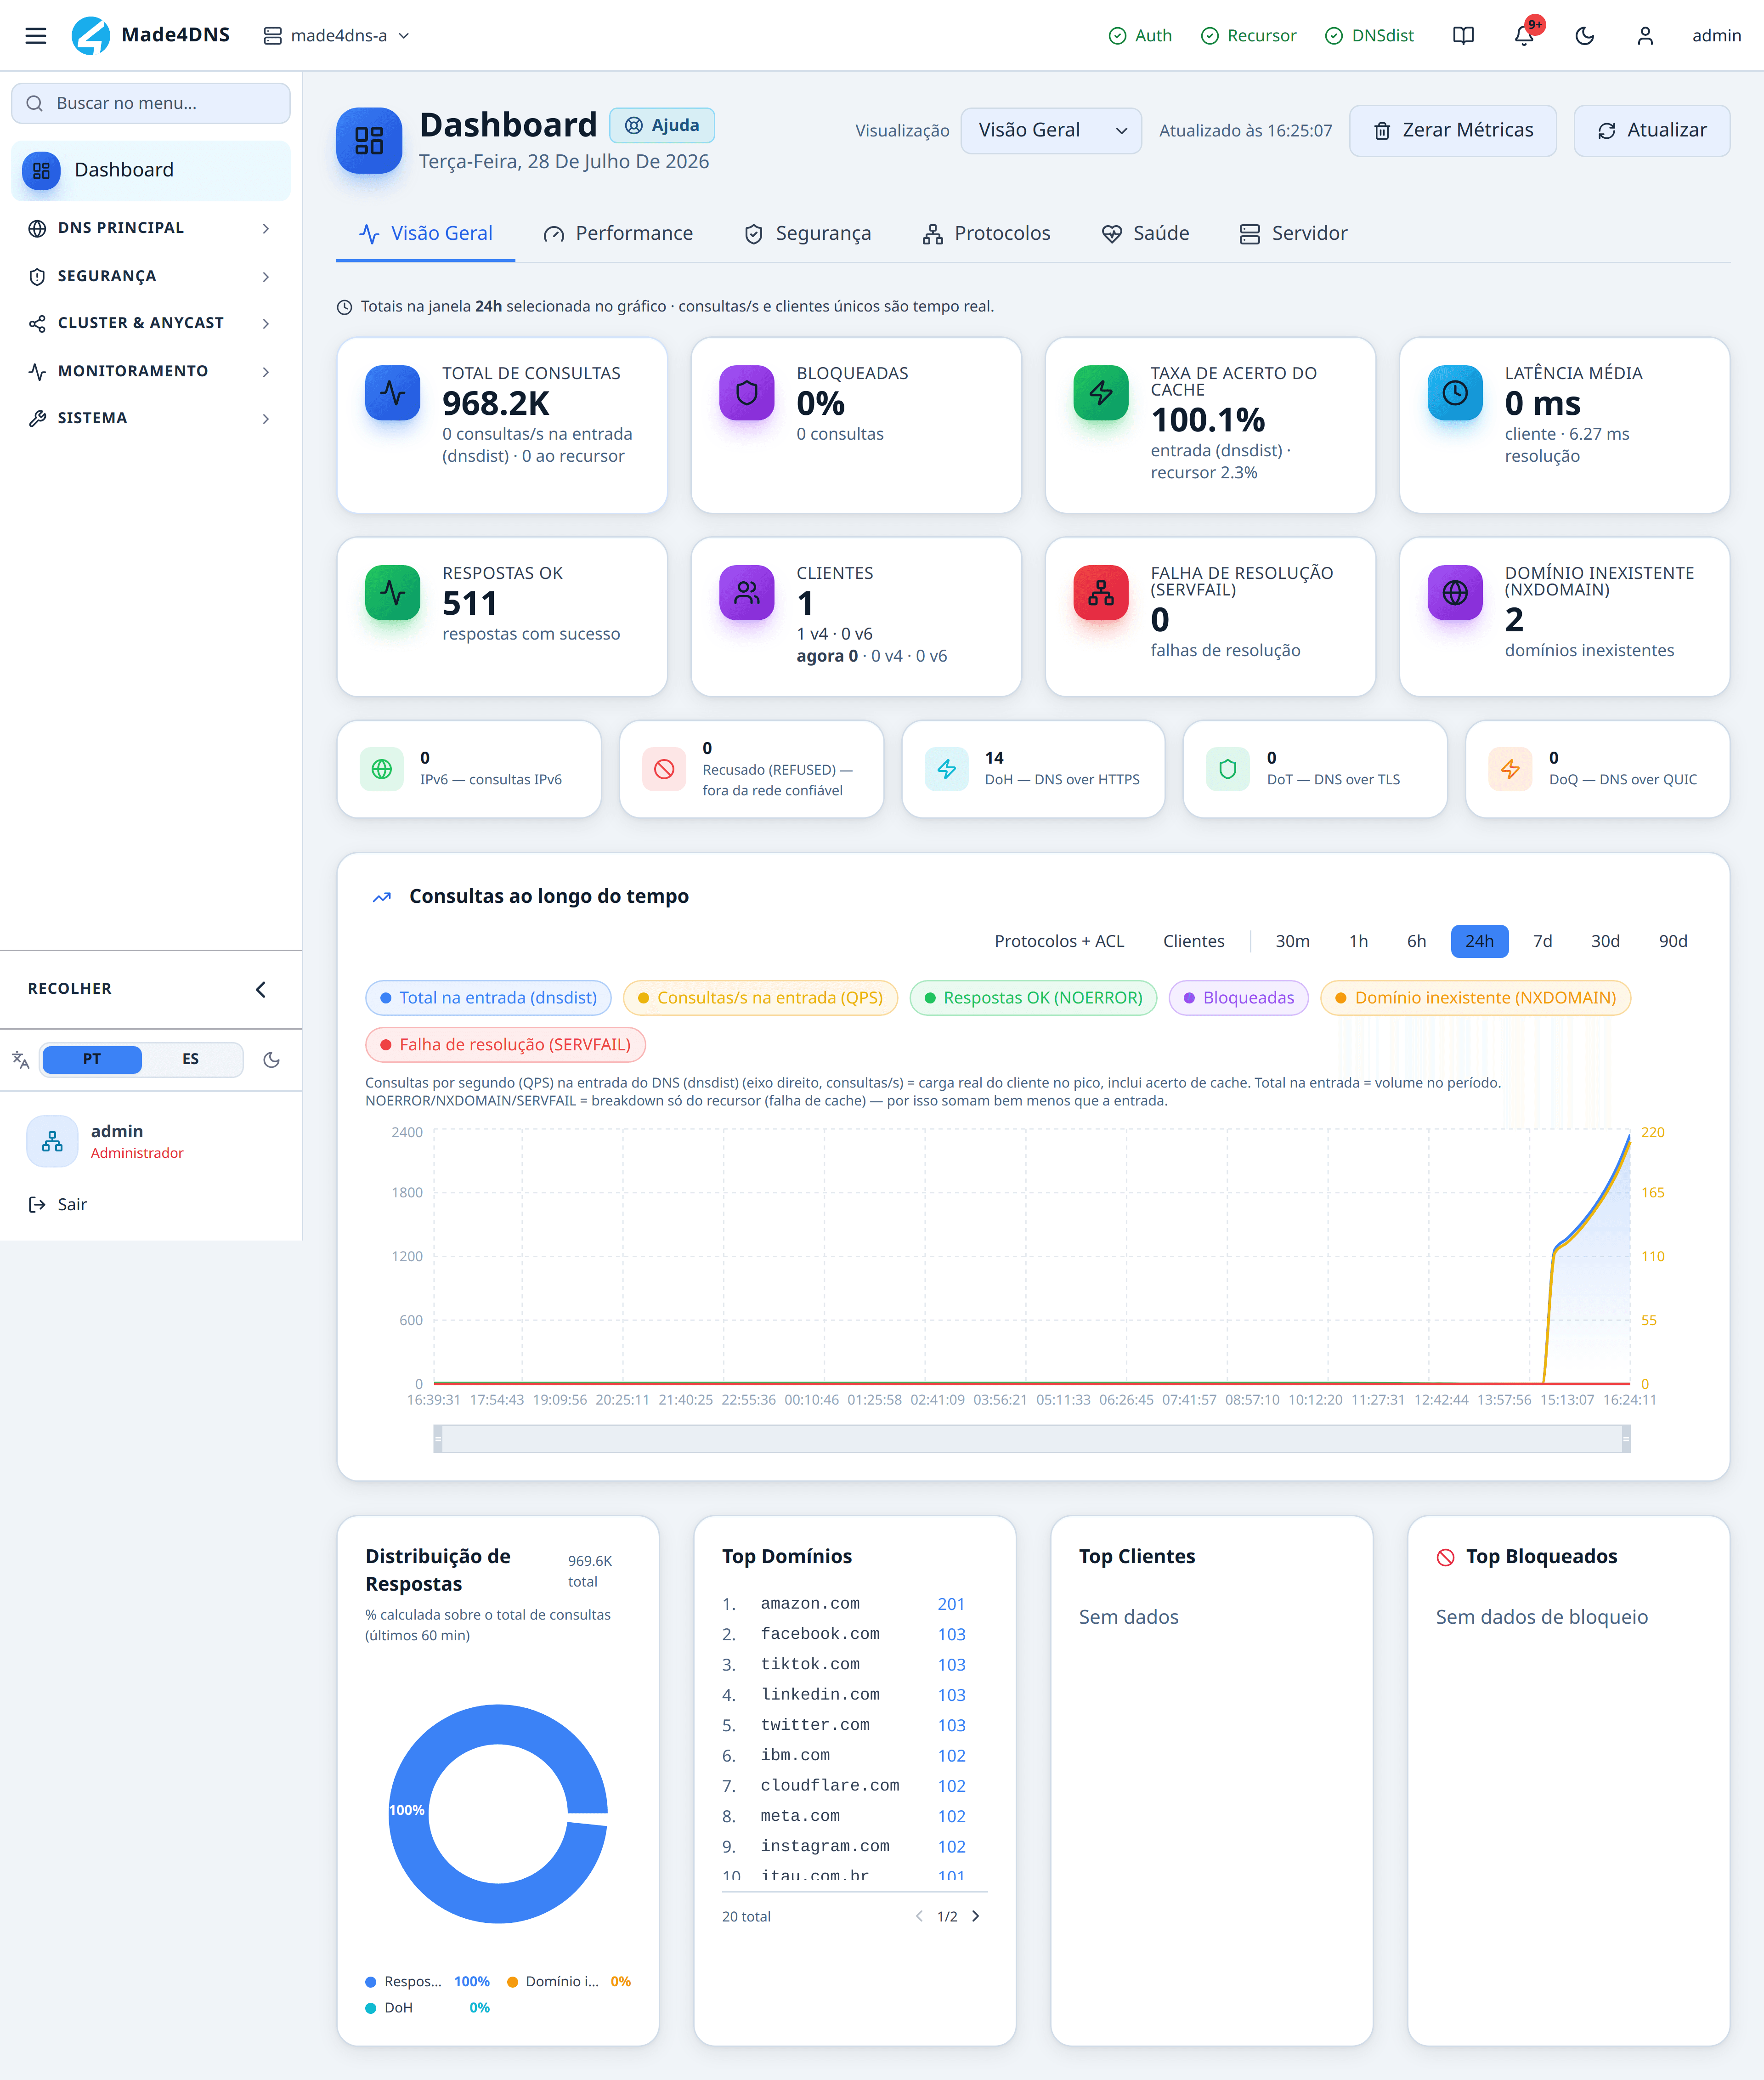The width and height of the screenshot is (1764, 2080).
Task: Open the Ajuda help button
Action: [662, 126]
